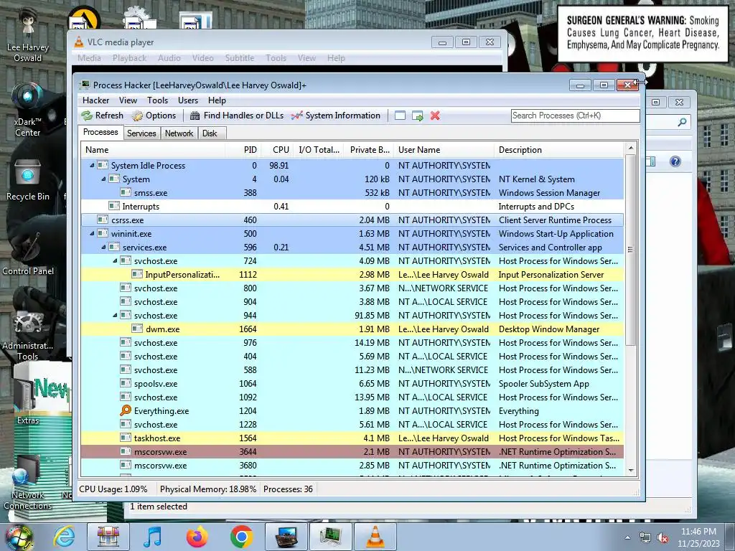Open the Control Panel desktop icon
Viewport: 735px width, 551px height.
click(x=28, y=253)
